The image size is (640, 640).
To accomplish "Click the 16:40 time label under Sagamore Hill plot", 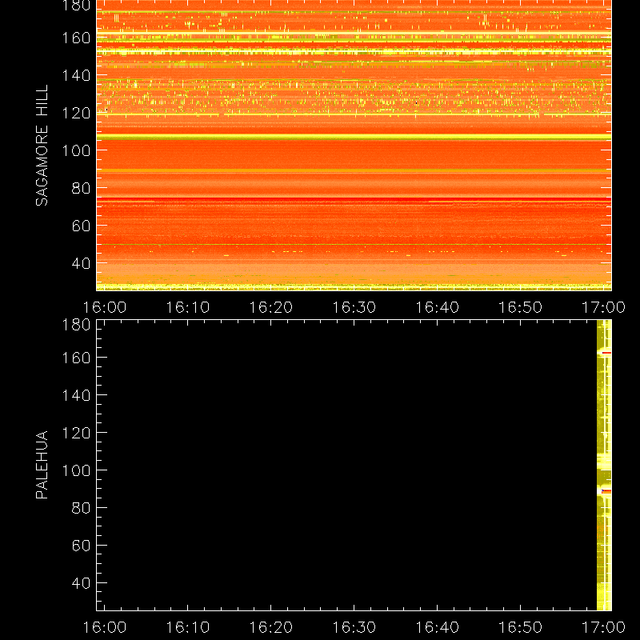I will coord(437,307).
